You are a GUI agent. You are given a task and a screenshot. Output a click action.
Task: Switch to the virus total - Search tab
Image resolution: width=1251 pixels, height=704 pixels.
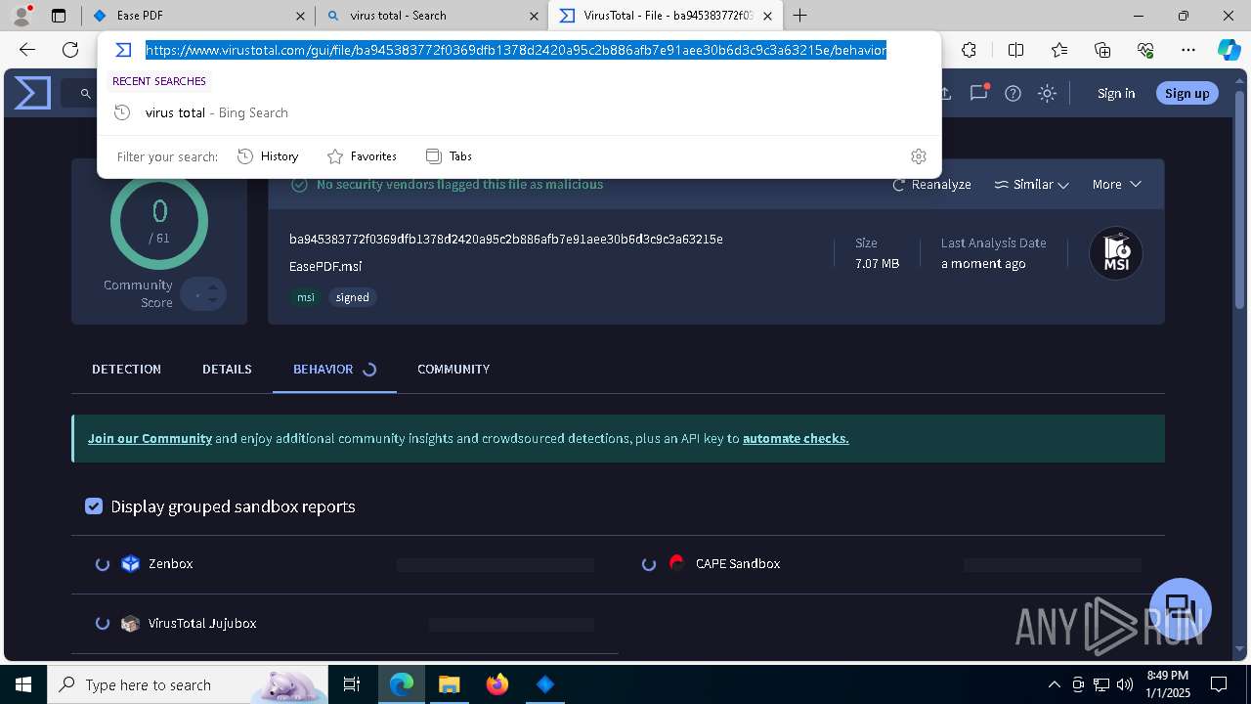click(x=430, y=16)
